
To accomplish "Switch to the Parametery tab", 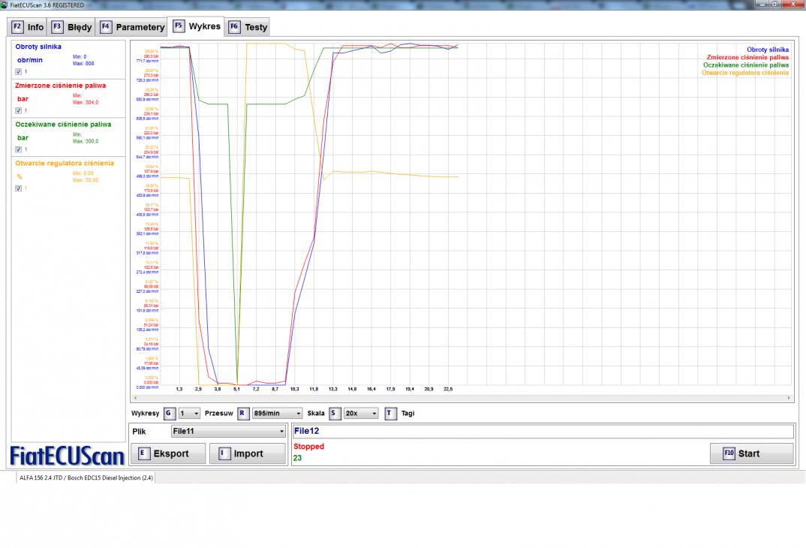I will click(x=140, y=27).
